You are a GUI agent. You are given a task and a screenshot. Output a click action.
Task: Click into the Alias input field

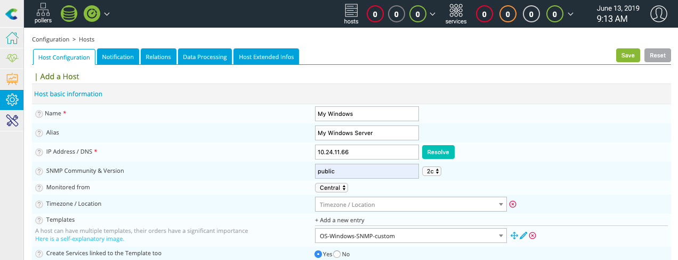[367, 133]
